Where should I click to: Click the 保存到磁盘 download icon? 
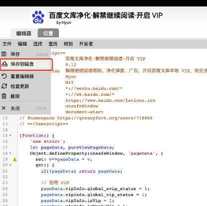coord(4,64)
